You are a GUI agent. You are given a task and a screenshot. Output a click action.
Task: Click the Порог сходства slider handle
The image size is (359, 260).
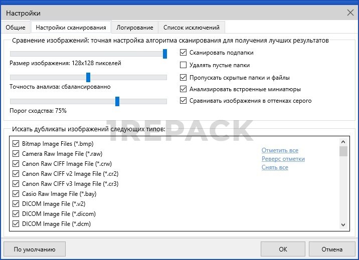point(117,101)
